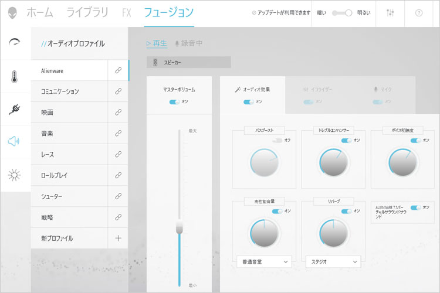Create 新プロファイル entry

point(69,238)
